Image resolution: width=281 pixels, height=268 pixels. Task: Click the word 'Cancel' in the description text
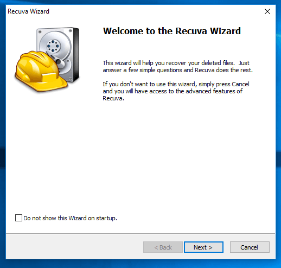pos(240,84)
